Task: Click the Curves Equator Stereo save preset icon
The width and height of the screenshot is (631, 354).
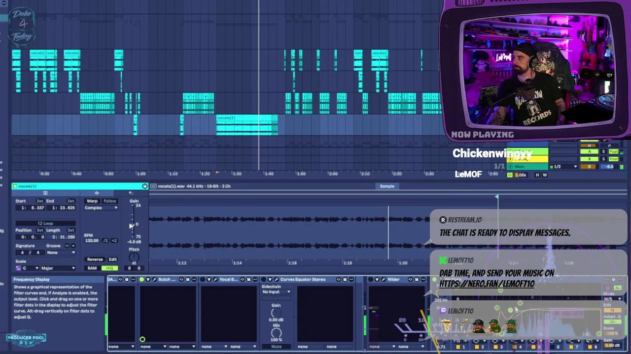Action: [x=345, y=279]
